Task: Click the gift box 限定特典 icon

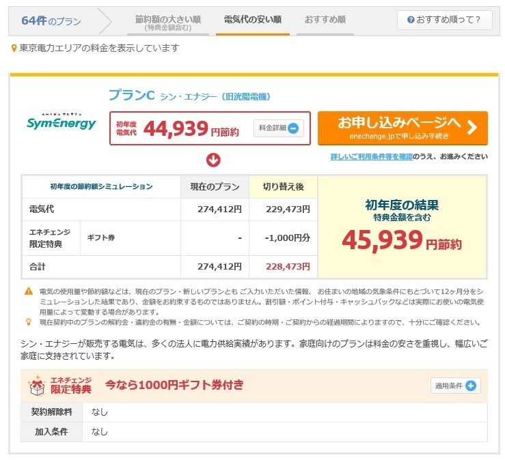Action: (37, 386)
